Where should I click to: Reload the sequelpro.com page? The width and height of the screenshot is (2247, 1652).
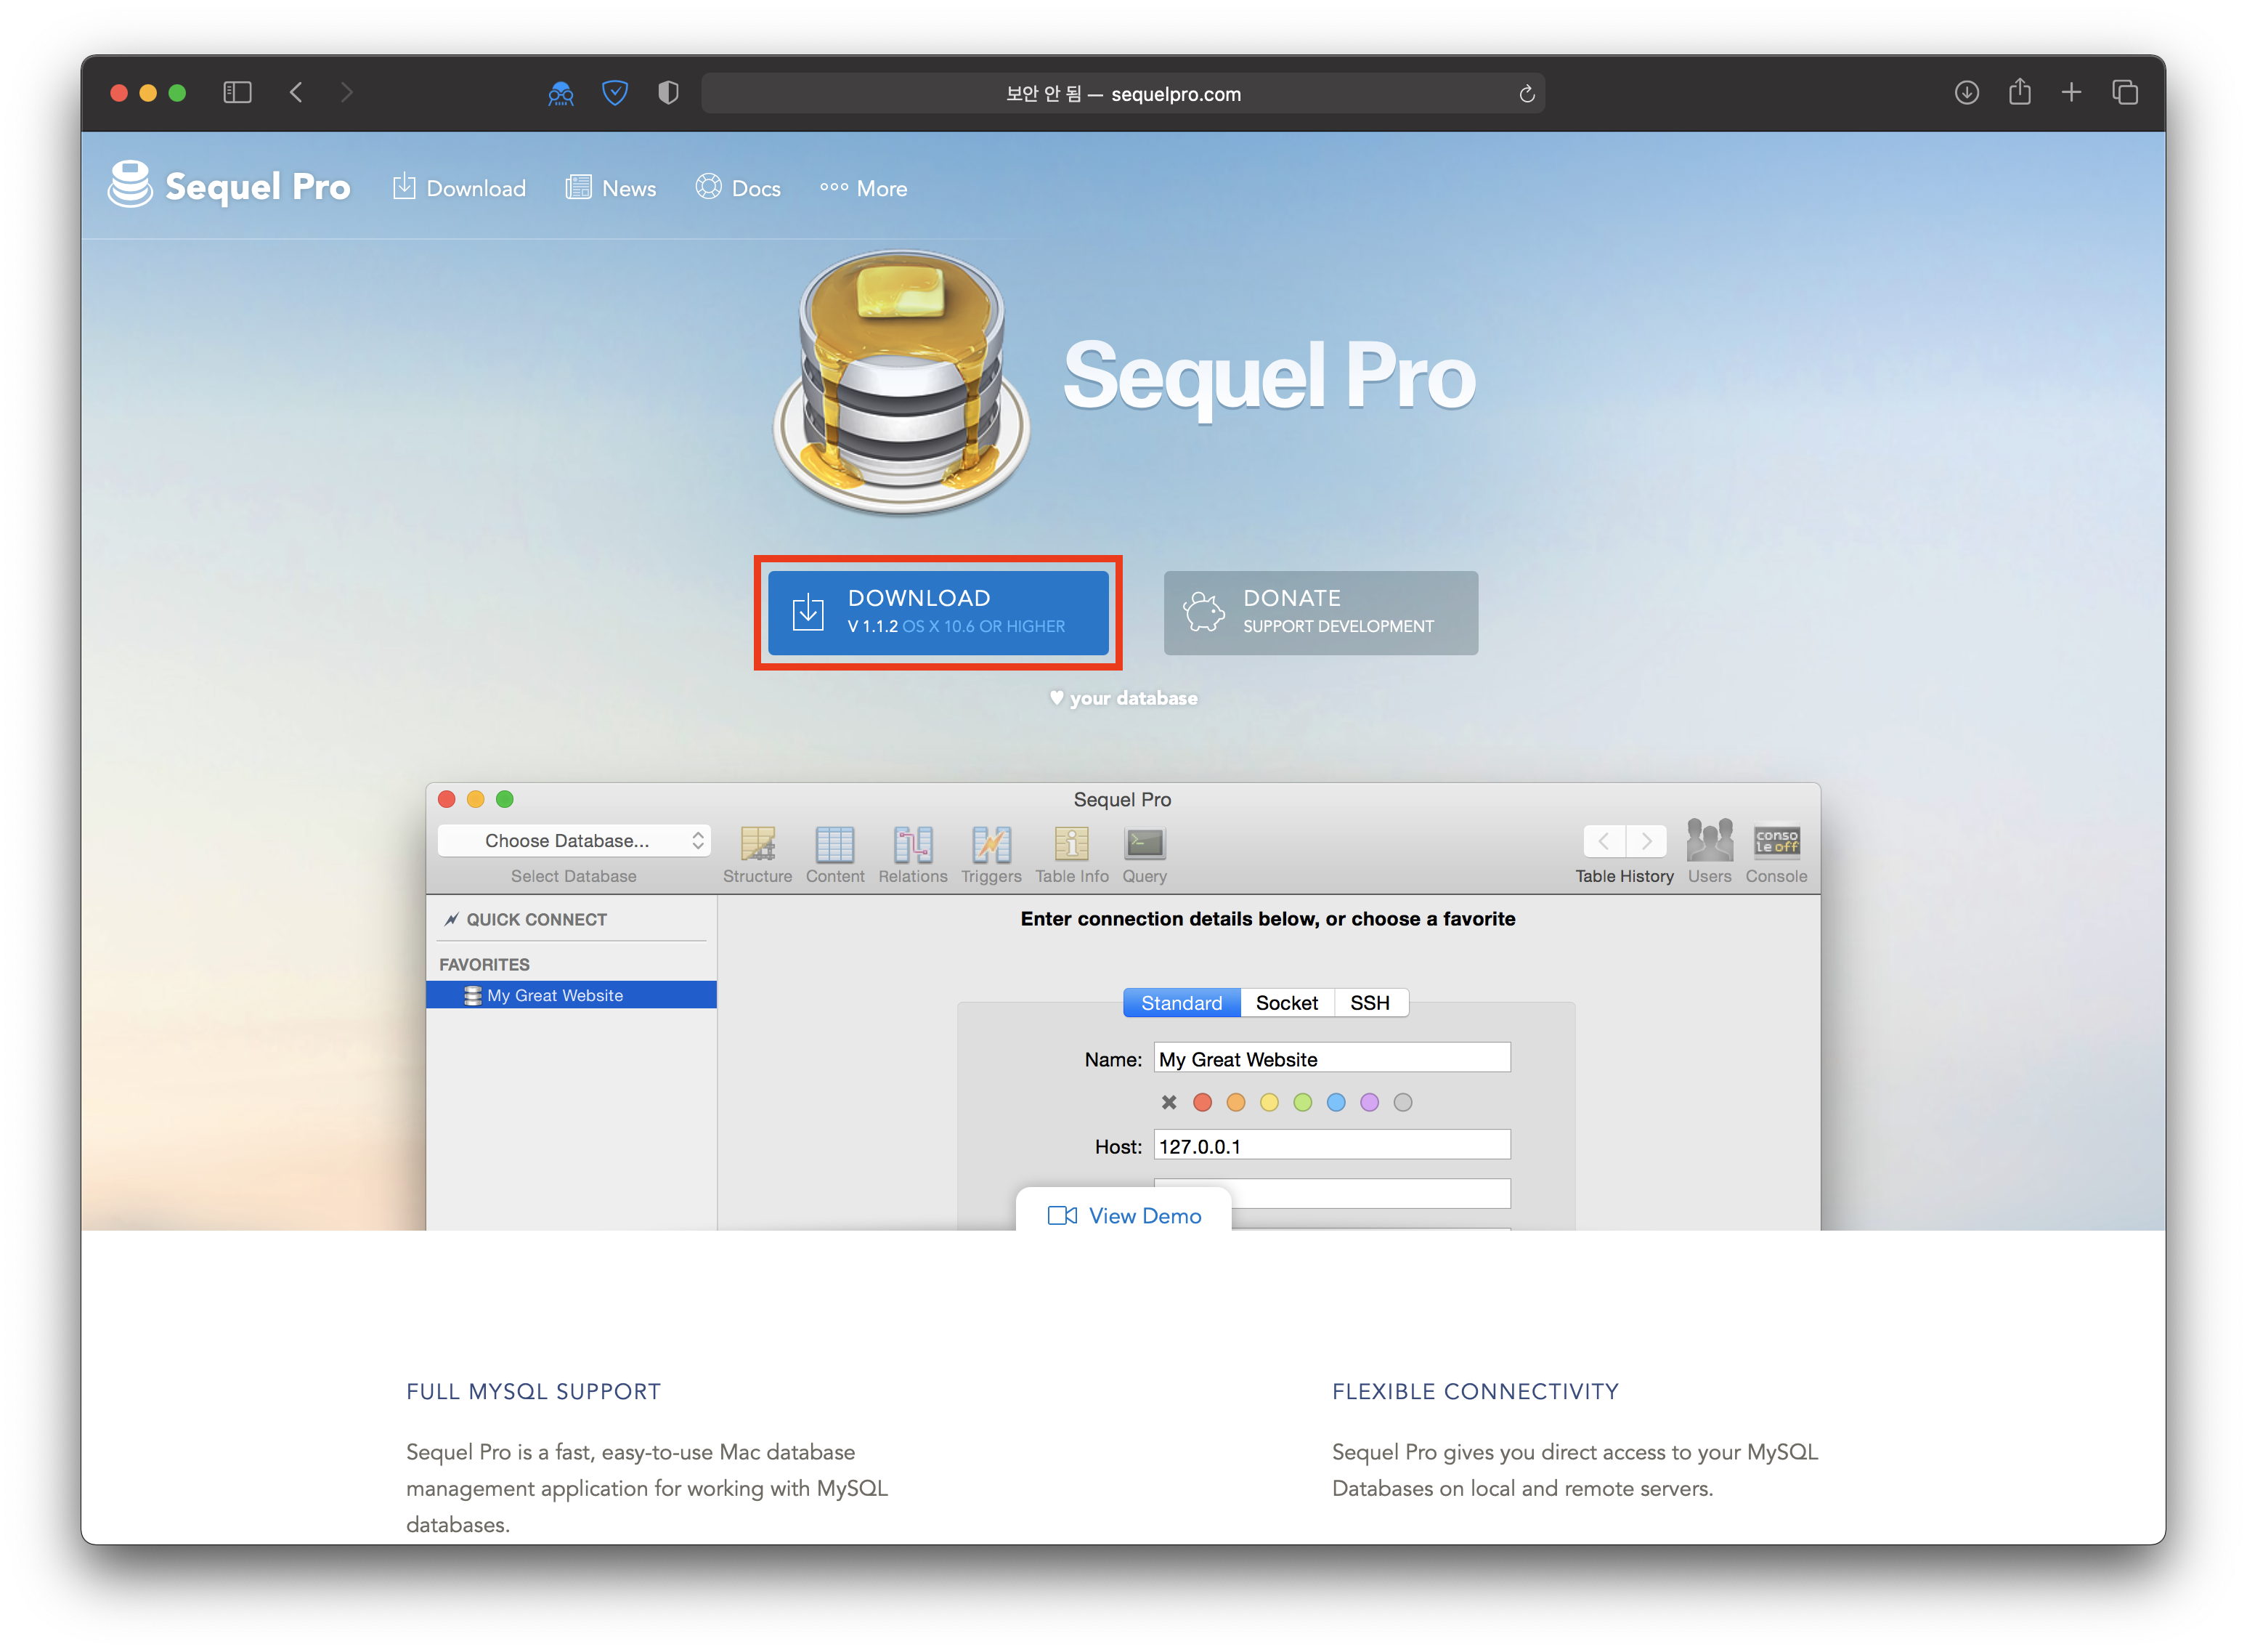tap(1527, 94)
